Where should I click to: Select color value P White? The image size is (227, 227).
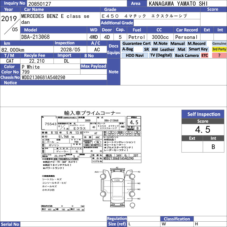point(31,67)
